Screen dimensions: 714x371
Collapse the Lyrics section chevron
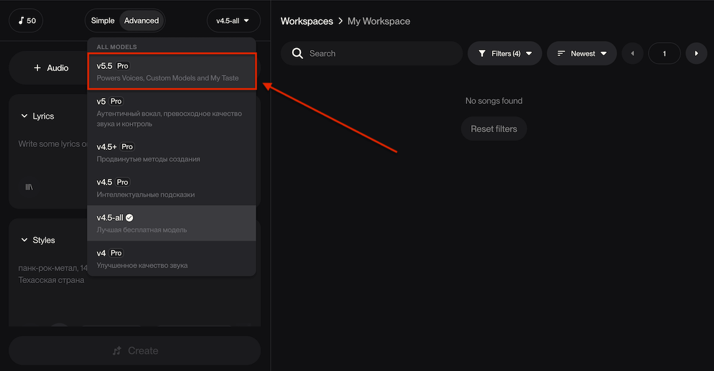(x=24, y=117)
